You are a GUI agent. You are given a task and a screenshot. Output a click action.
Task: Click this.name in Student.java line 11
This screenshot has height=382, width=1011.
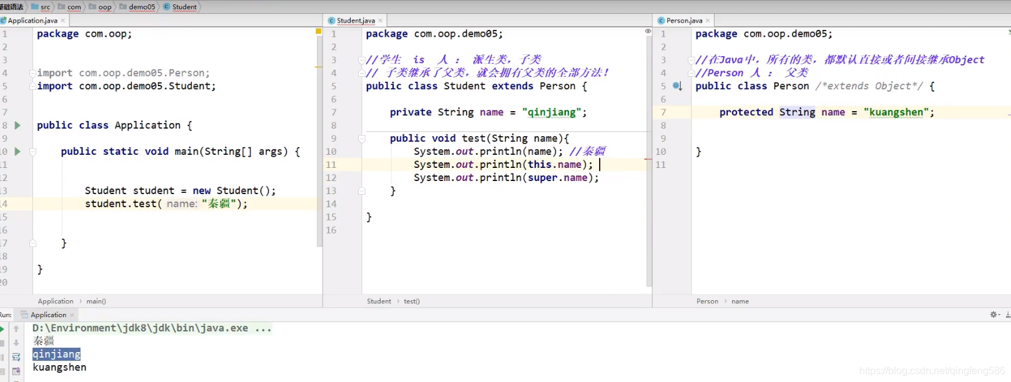[x=555, y=165]
